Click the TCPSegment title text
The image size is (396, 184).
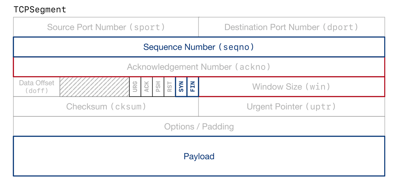[40, 10]
